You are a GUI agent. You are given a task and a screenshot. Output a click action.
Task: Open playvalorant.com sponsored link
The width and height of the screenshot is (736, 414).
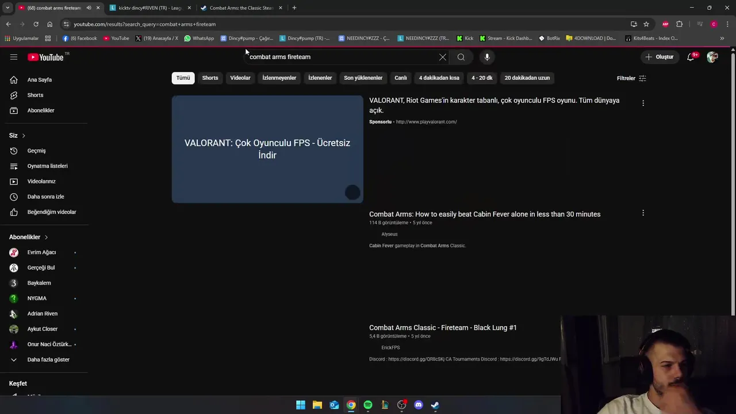(x=426, y=122)
